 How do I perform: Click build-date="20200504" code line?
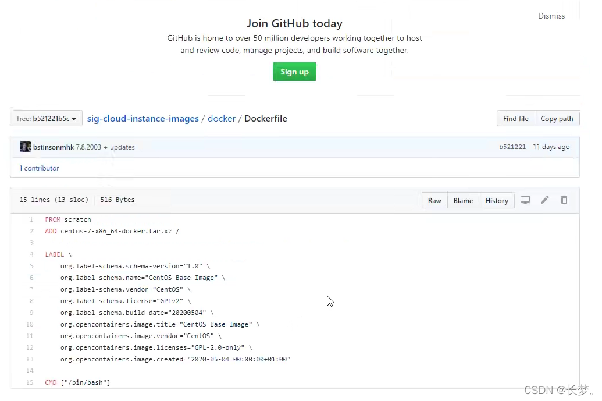click(x=137, y=313)
